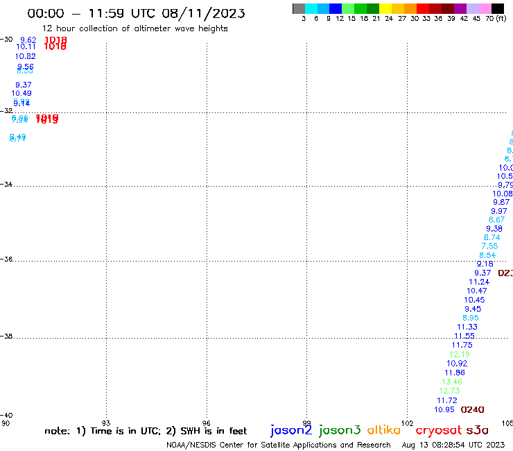Click the 10.49 wave height value
Viewport: 513px width, 451px height.
tap(21, 94)
